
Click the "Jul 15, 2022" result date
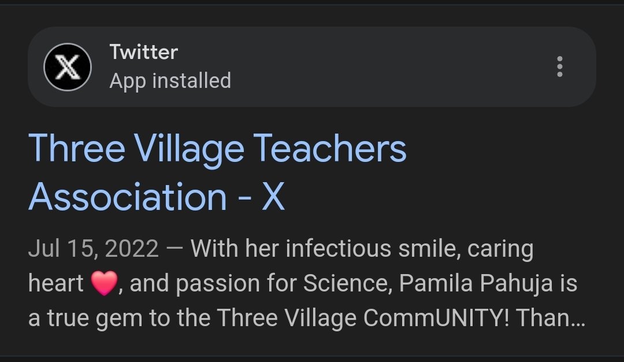93,249
